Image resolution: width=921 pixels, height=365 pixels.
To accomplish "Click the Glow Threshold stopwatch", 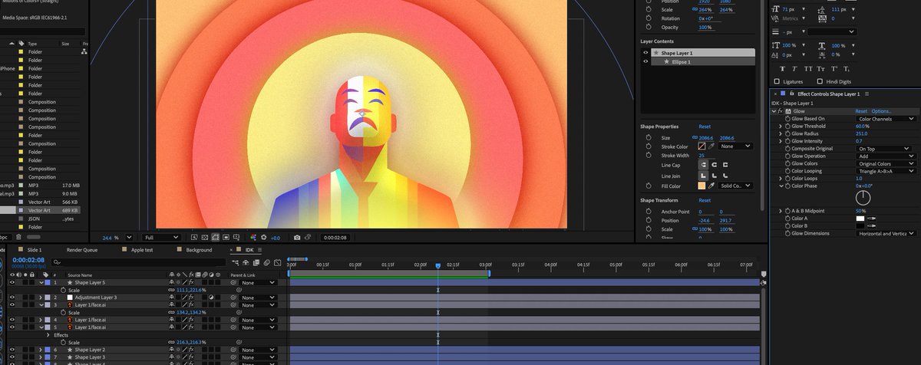I will click(x=787, y=127).
